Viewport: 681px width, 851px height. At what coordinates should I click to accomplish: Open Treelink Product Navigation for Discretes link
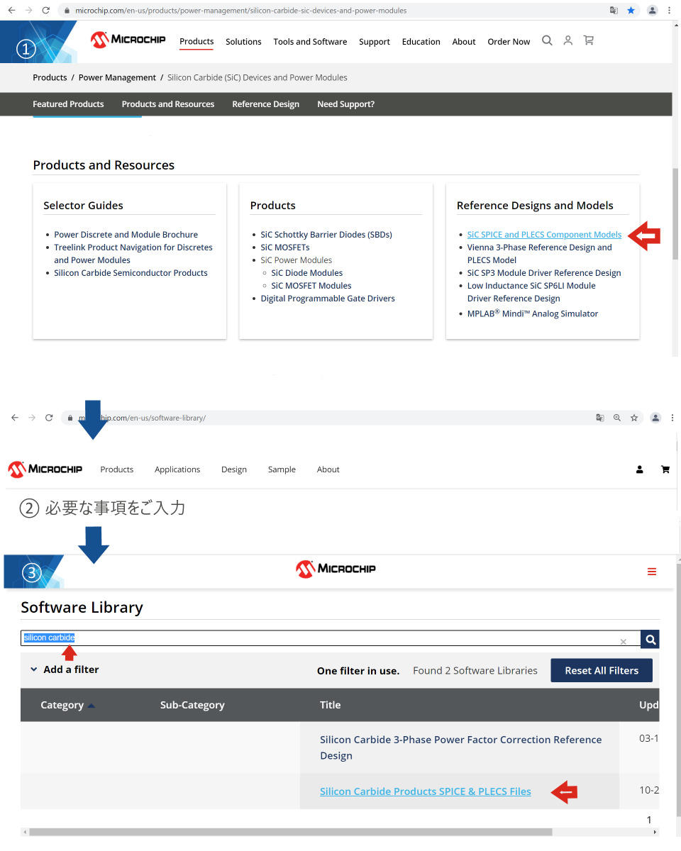(x=133, y=254)
